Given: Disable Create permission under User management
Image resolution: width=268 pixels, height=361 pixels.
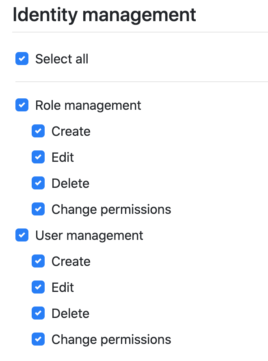Looking at the screenshot, I should 38,261.
